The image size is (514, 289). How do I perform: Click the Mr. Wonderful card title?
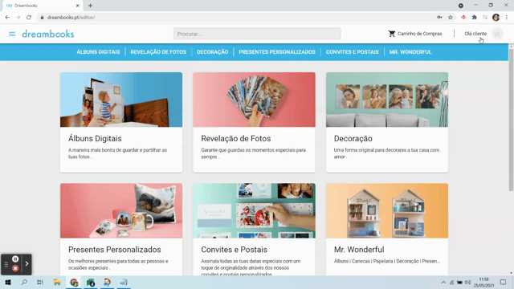359,250
